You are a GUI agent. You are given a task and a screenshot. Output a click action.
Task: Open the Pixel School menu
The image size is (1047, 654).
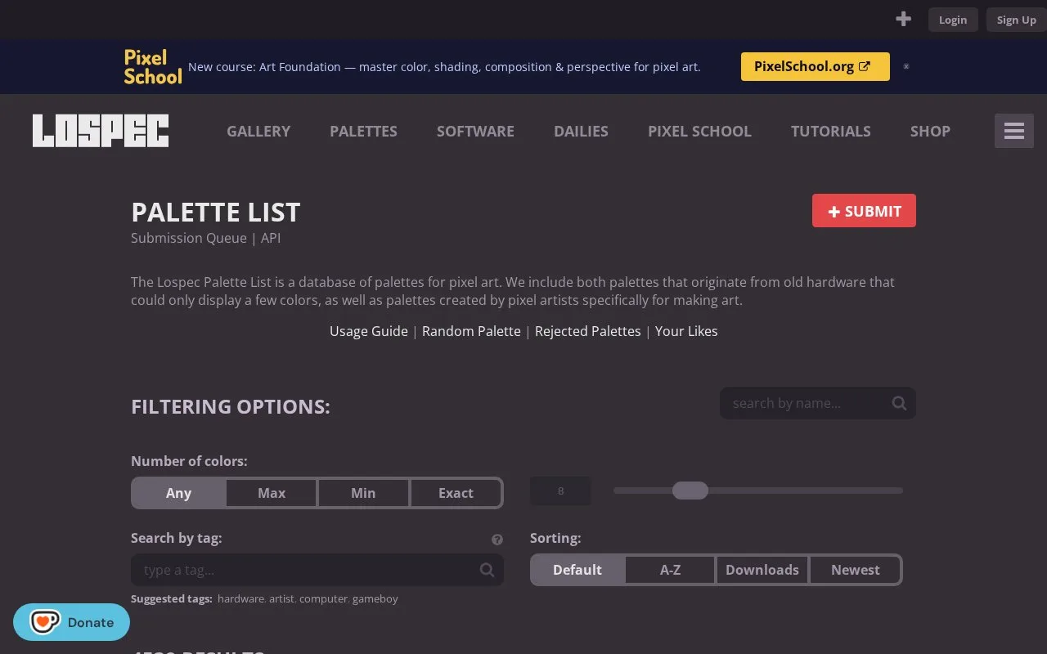pyautogui.click(x=699, y=131)
